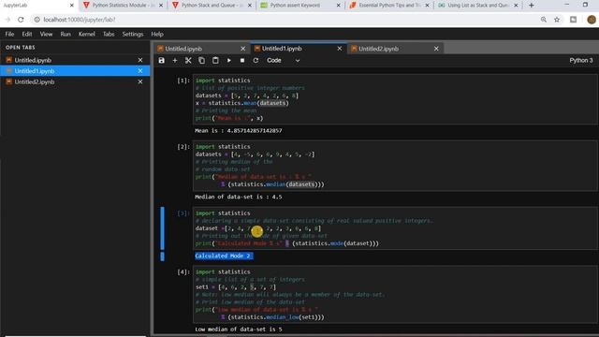Switch to Using List as Stack browser tab
This screenshot has width=599, height=337.
coord(478,6)
